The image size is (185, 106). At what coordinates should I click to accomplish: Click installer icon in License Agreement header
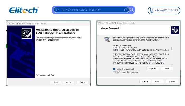pos(175,30)
